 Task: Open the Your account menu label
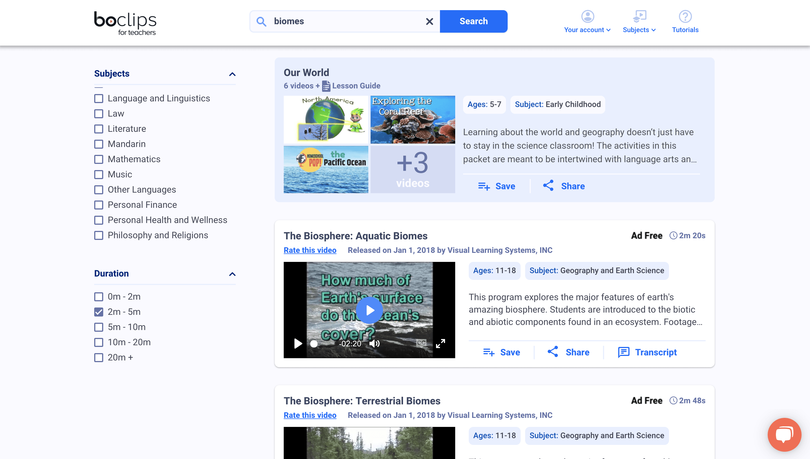coord(584,30)
